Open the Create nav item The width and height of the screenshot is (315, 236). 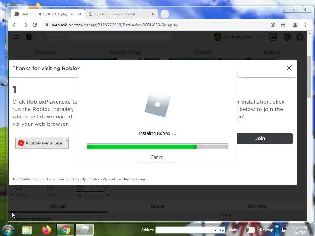click(202, 52)
